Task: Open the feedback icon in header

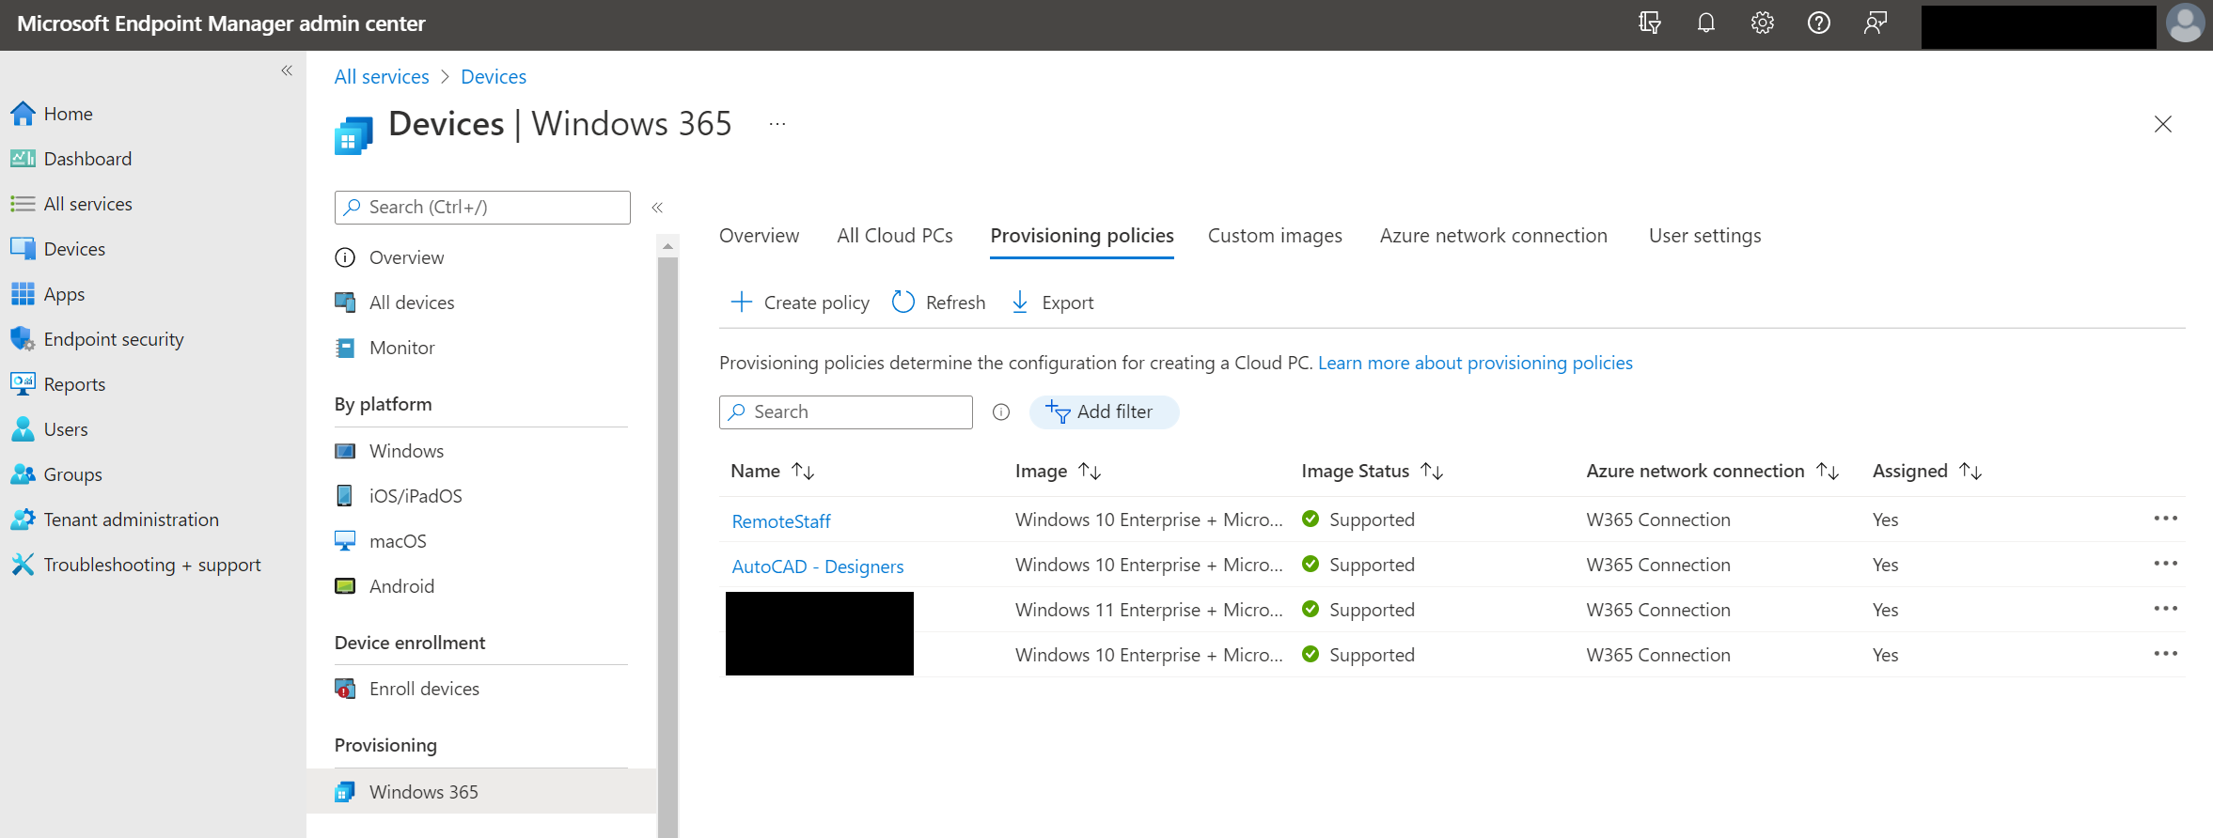Action: [1875, 23]
